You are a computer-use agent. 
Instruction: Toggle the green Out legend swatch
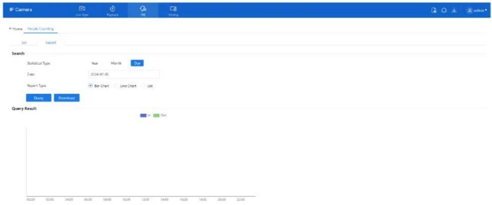click(156, 115)
